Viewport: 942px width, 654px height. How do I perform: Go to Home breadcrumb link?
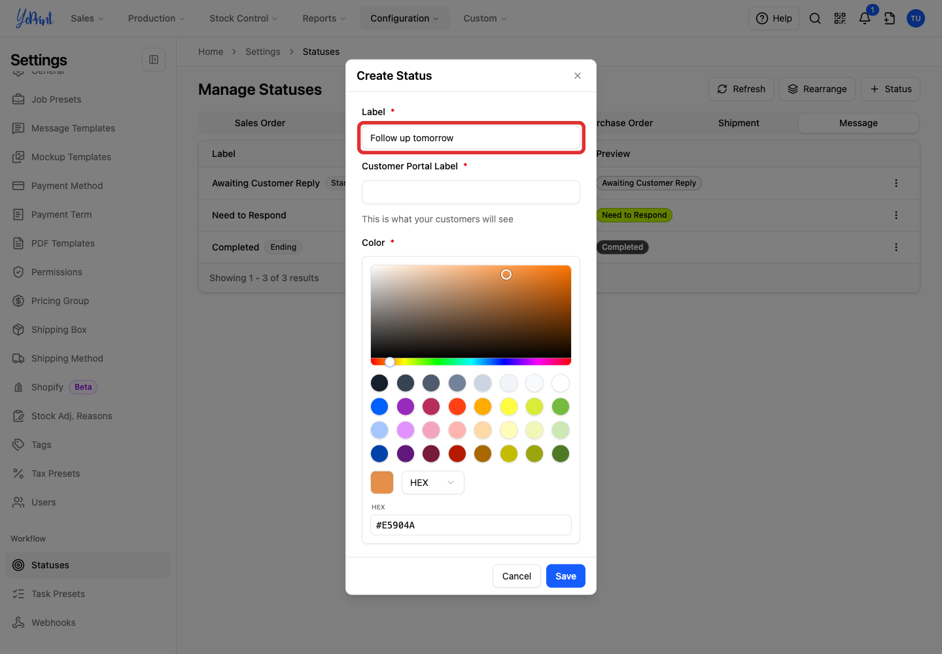coord(211,52)
